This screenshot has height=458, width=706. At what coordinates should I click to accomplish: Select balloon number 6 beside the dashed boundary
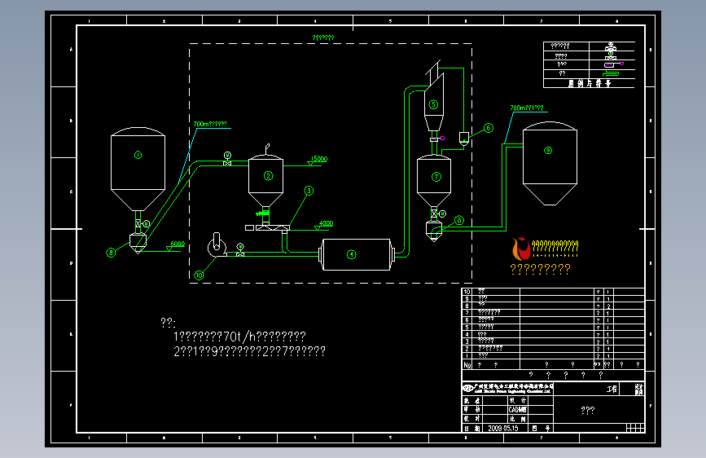pyautogui.click(x=489, y=128)
